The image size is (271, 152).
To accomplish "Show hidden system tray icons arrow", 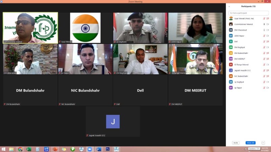I will 242,149.
